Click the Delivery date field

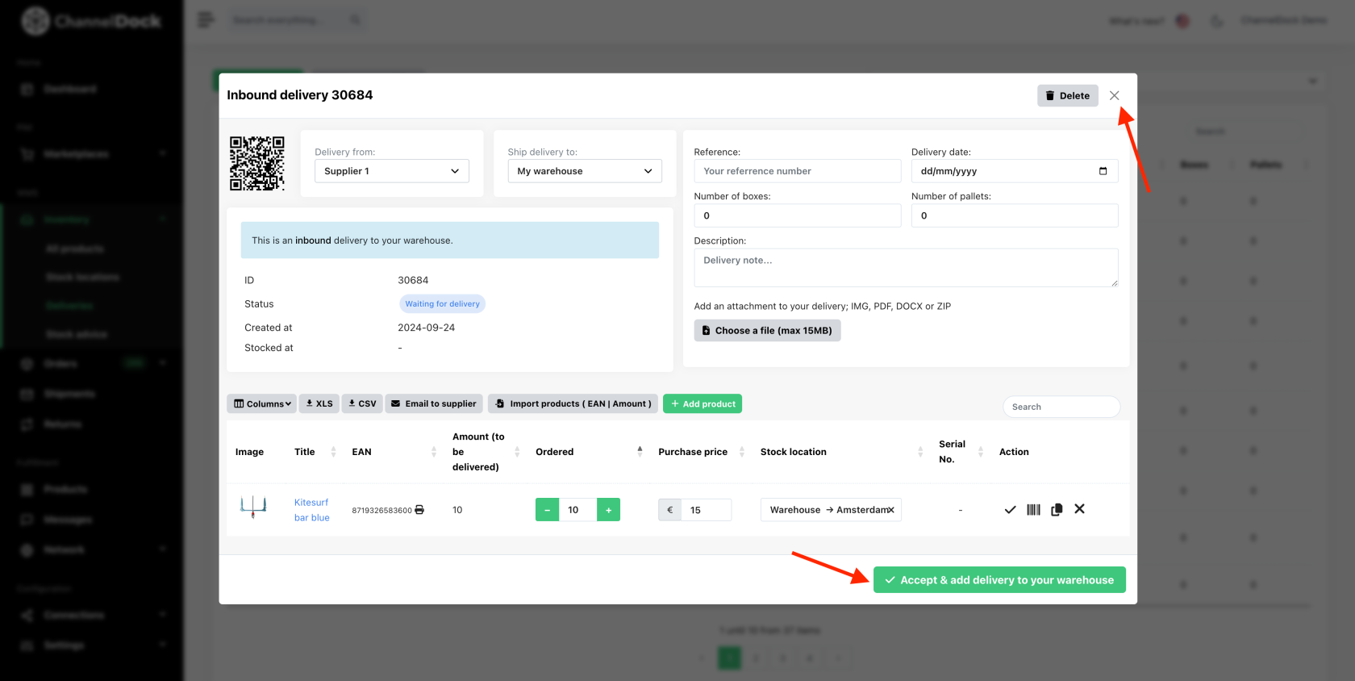[x=1015, y=171]
